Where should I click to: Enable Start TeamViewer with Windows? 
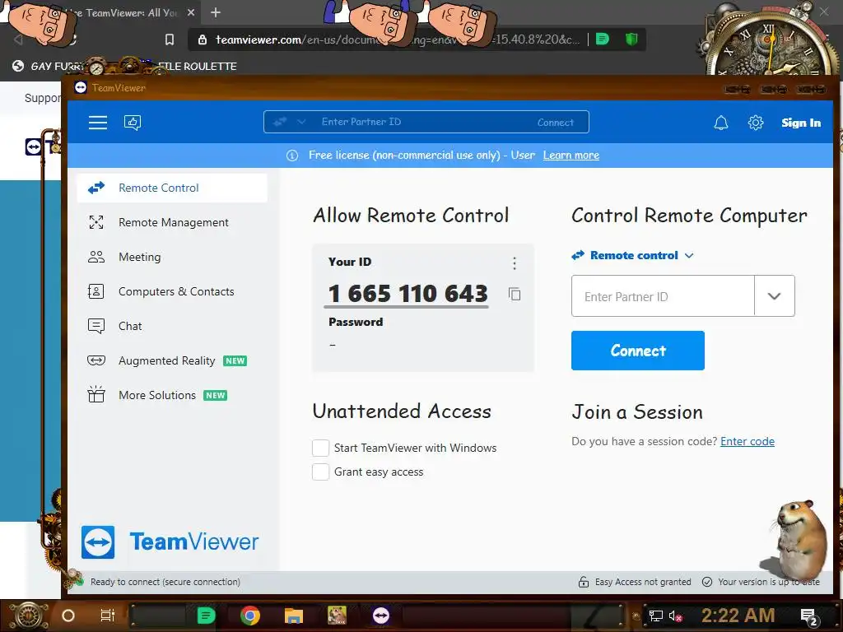tap(320, 448)
